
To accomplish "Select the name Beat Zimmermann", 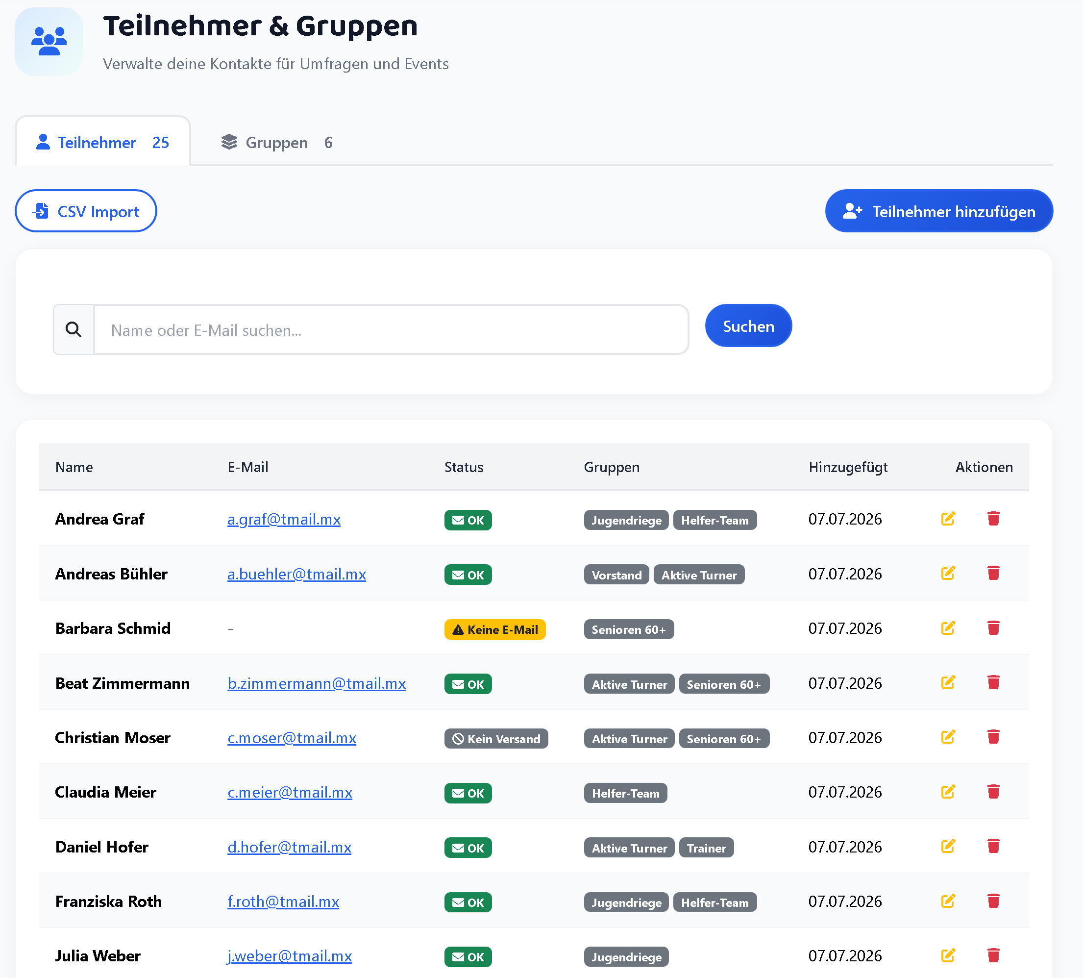I will click(x=122, y=683).
